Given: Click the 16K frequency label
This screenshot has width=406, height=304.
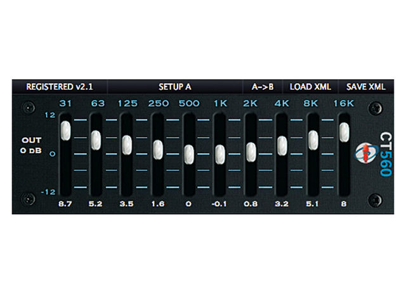Looking at the screenshot, I should pyautogui.click(x=343, y=103).
